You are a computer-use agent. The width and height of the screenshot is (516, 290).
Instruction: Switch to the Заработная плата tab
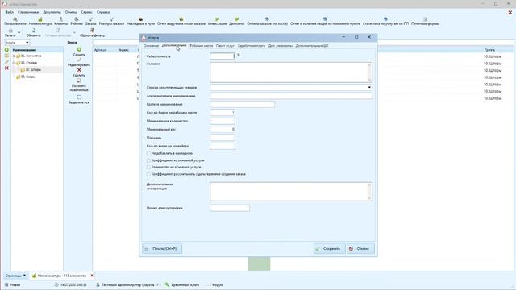pyautogui.click(x=251, y=46)
